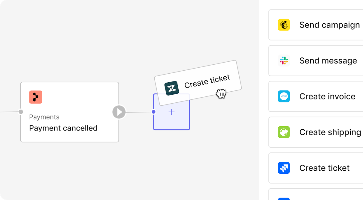Click the Jira icon in the sidebar list
This screenshot has height=200, width=363.
click(x=284, y=168)
